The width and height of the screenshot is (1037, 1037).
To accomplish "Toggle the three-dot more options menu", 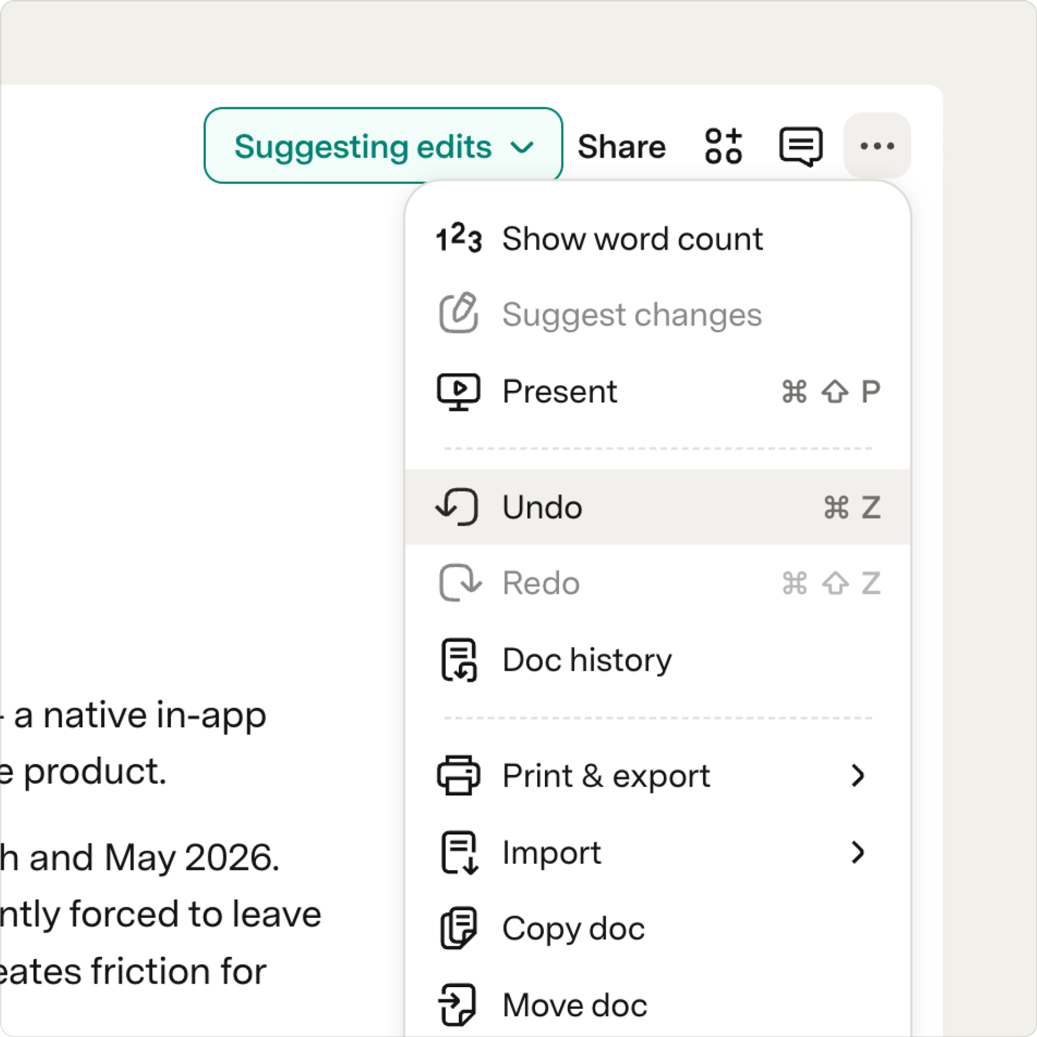I will [x=877, y=146].
